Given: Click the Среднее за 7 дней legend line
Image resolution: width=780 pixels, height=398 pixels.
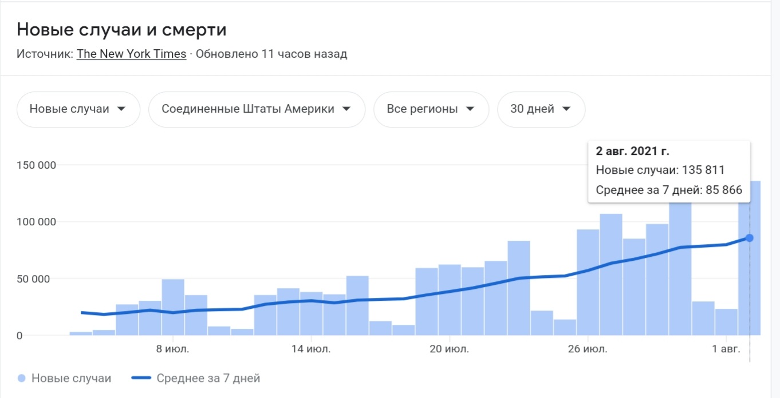Looking at the screenshot, I should 141,378.
